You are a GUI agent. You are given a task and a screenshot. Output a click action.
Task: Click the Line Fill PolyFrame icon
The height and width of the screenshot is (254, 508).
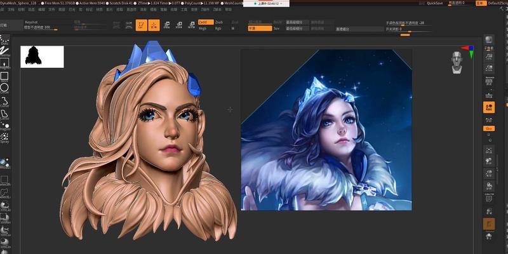point(489,197)
